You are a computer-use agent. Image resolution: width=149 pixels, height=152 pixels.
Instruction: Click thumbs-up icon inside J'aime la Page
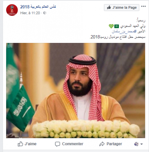coord(109,7)
